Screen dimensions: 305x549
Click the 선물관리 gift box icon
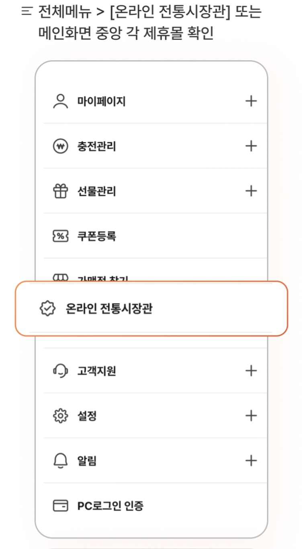[x=59, y=191]
